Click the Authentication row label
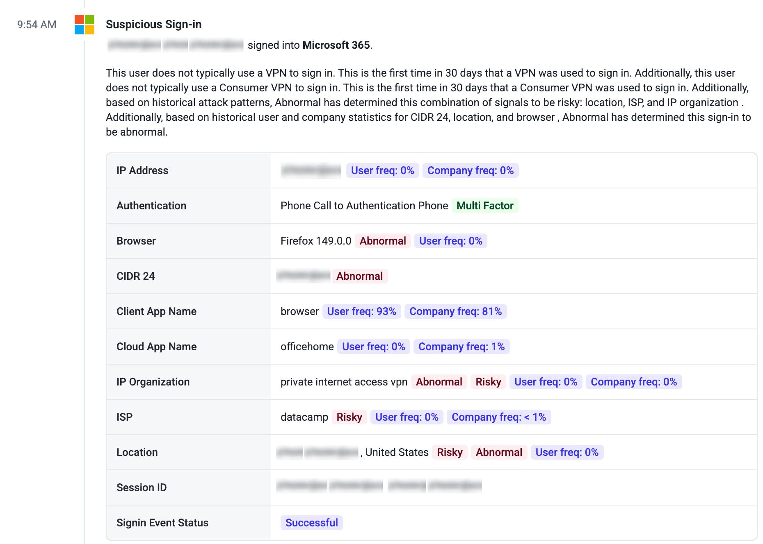 click(x=151, y=206)
